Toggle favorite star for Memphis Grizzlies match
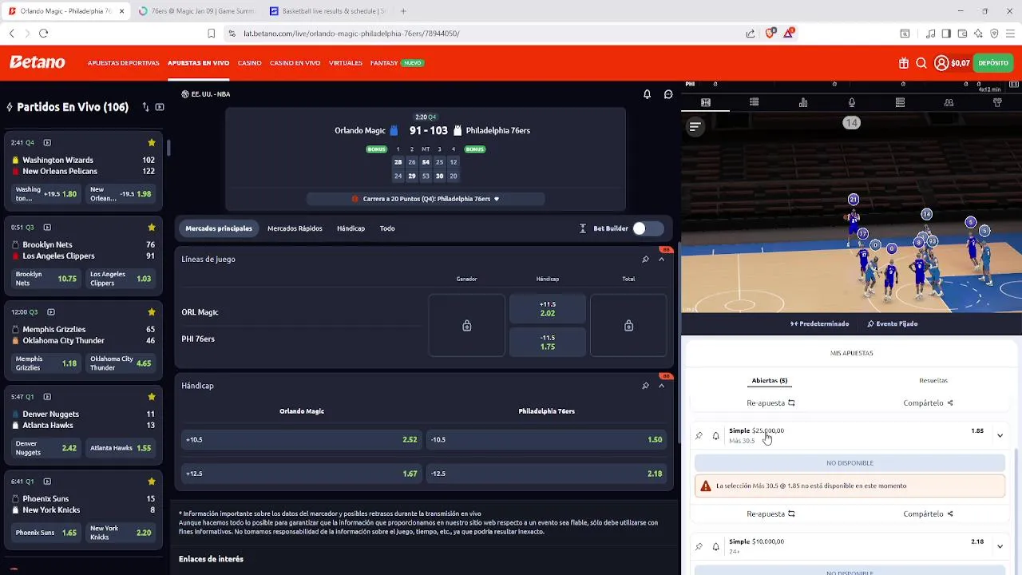 click(152, 312)
